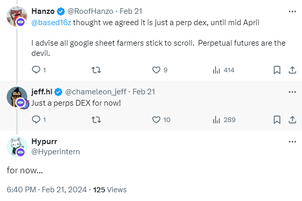302x201 pixels.
Task: Open jeff.hl's avatar picture
Action: point(17,97)
